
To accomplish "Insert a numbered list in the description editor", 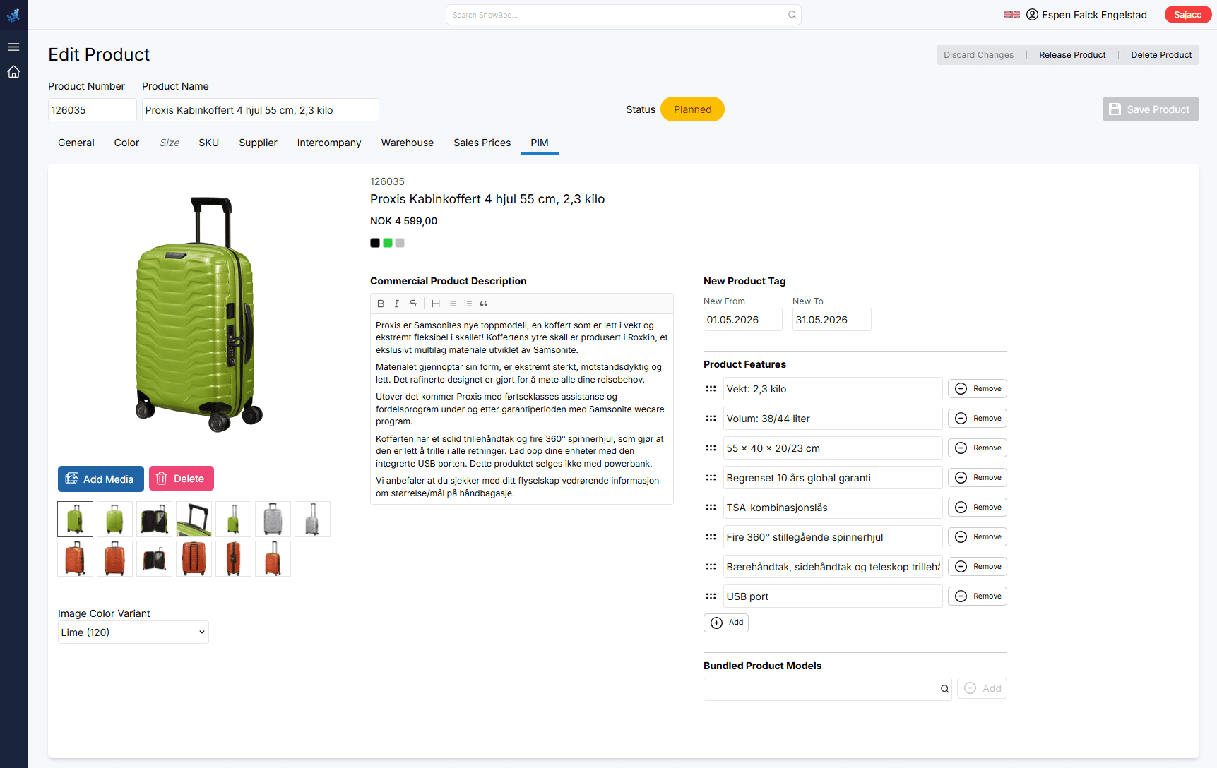I will pos(468,304).
